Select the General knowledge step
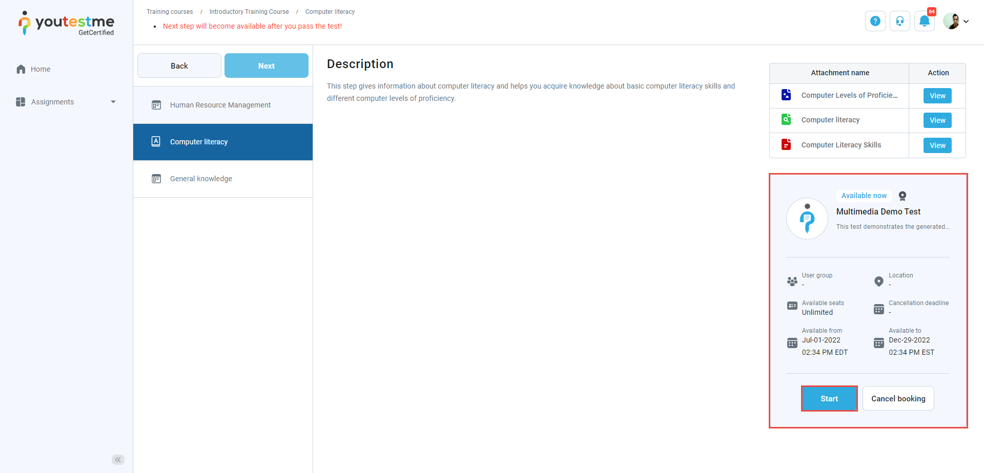 click(223, 179)
